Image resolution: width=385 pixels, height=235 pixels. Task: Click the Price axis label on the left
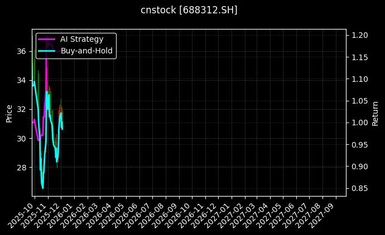(9, 114)
